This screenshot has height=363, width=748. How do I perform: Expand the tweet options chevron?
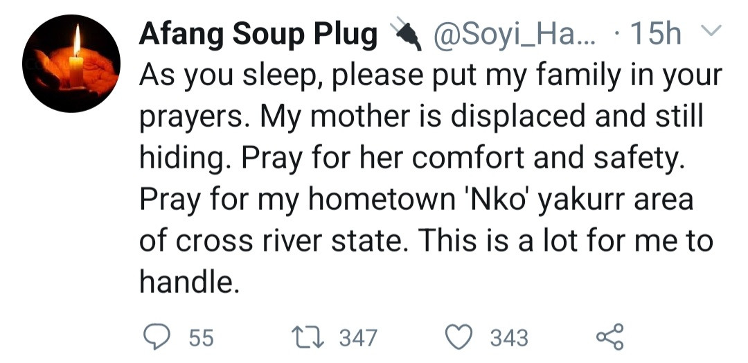point(711,32)
